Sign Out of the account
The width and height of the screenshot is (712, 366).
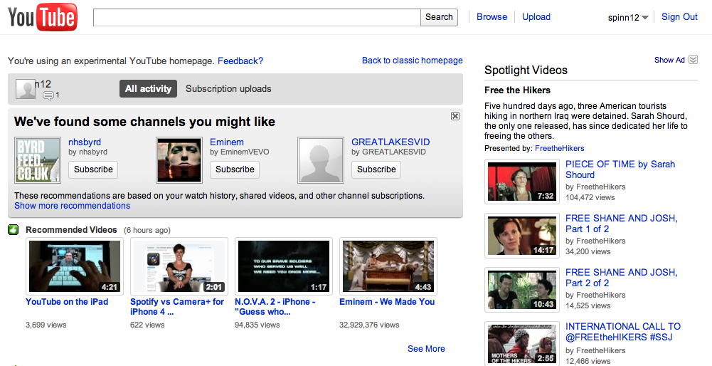click(679, 17)
